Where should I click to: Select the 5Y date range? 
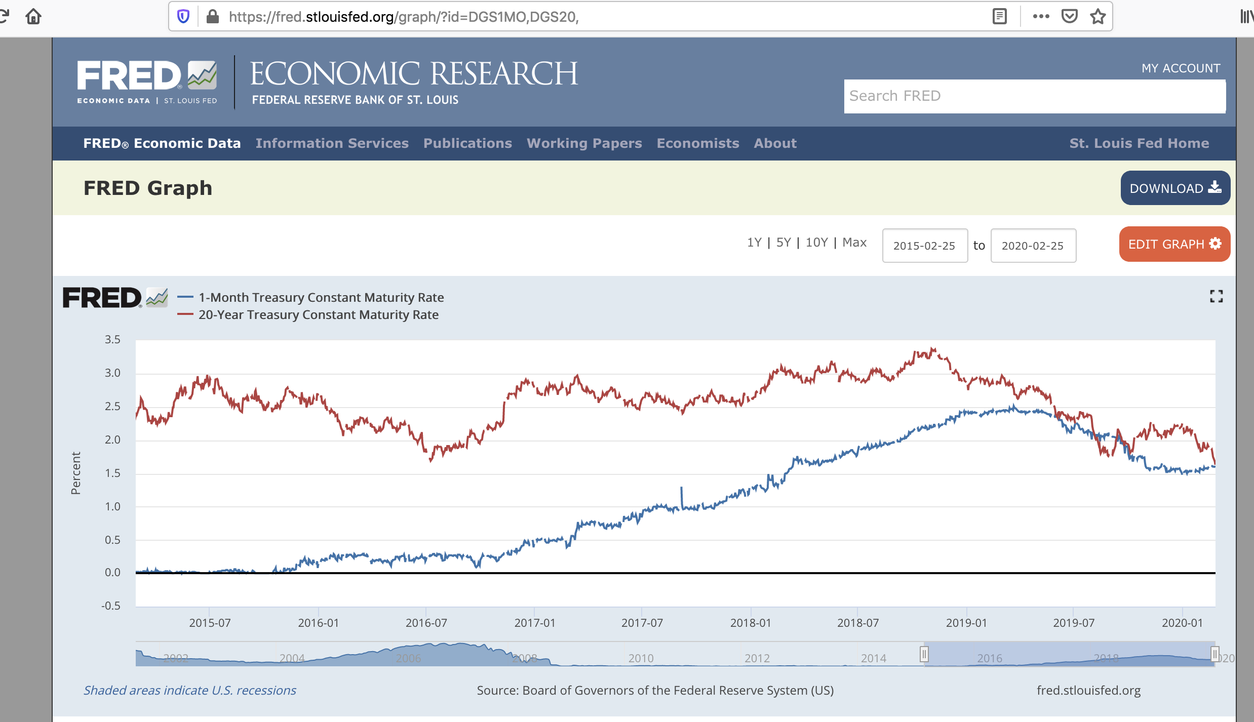[783, 243]
